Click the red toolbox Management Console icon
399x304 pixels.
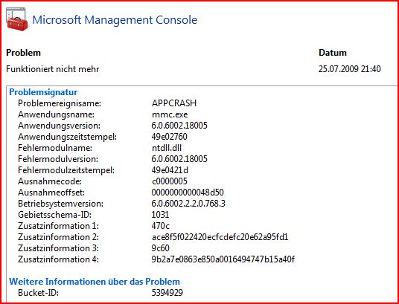[17, 19]
